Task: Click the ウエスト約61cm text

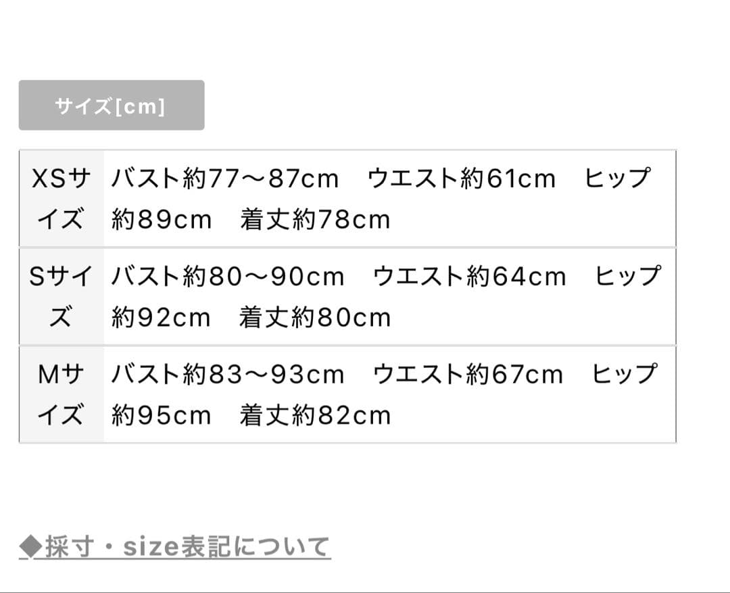Action: (462, 179)
